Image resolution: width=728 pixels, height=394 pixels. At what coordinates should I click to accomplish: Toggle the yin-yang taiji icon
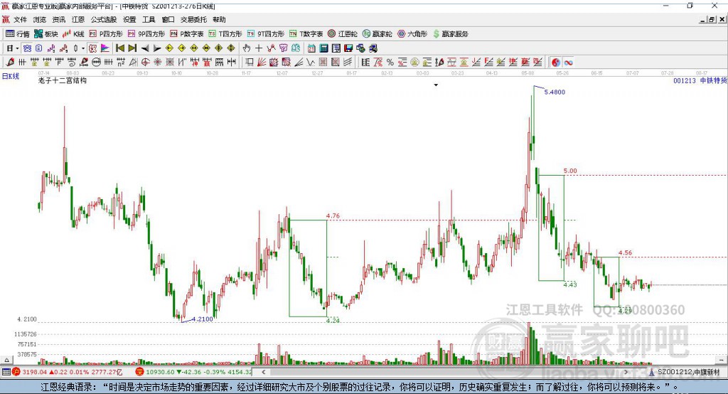coord(556,62)
